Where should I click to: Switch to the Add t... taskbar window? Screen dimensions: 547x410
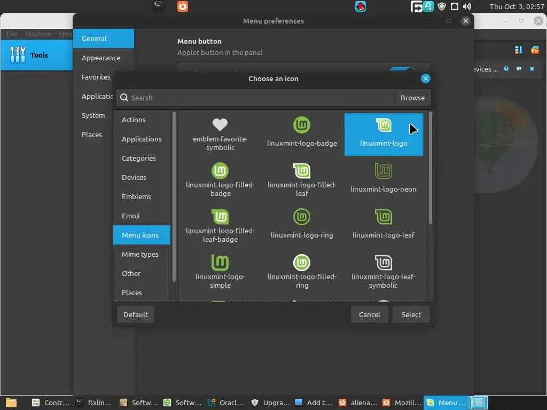[313, 403]
